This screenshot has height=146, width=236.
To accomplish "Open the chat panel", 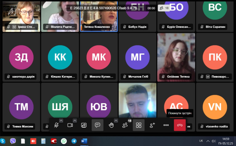I will coord(97,125).
